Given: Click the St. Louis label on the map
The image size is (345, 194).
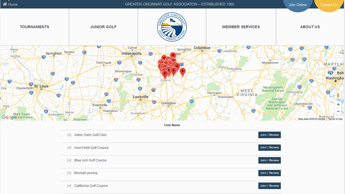Looking at the screenshot, I should [41, 86].
